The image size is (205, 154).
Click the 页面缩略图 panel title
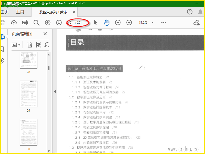coord(22,34)
